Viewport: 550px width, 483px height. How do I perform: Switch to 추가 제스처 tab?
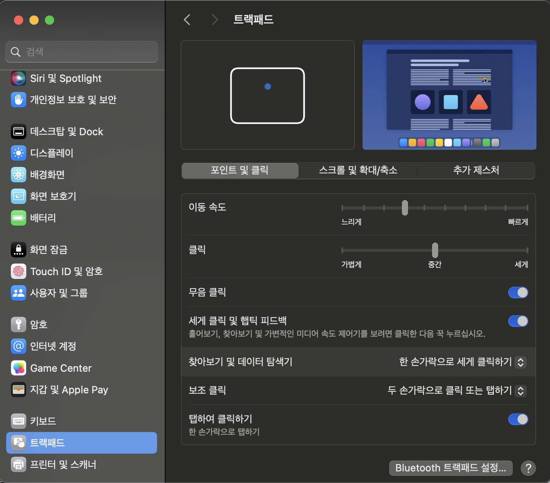(x=476, y=170)
